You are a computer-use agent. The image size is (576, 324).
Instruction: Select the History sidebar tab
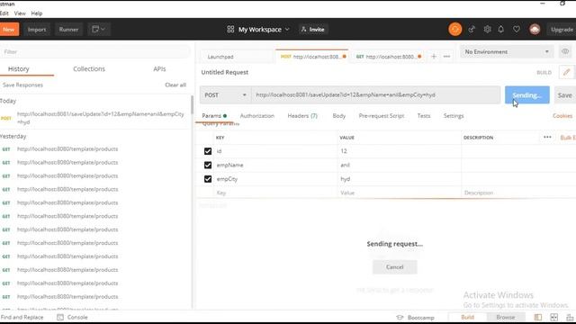[18, 68]
